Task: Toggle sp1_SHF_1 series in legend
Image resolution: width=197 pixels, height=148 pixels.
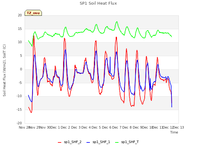Action: (98, 142)
